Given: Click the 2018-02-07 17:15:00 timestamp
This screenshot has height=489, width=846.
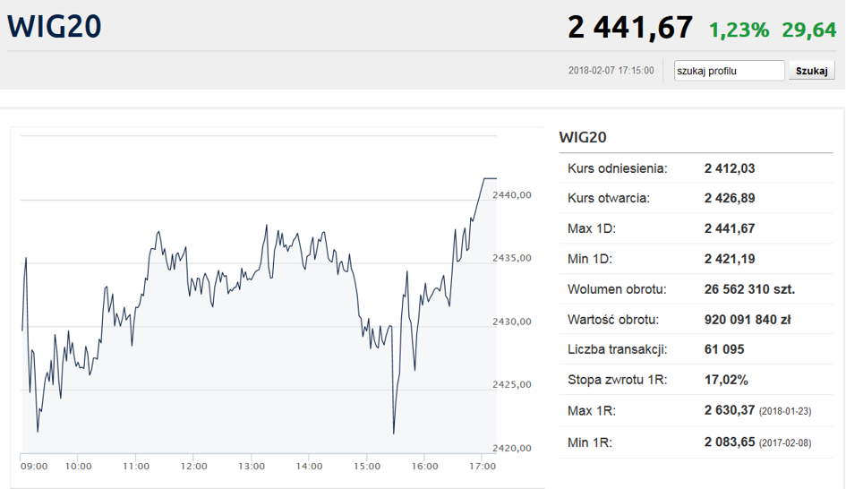Looking at the screenshot, I should click(x=611, y=71).
